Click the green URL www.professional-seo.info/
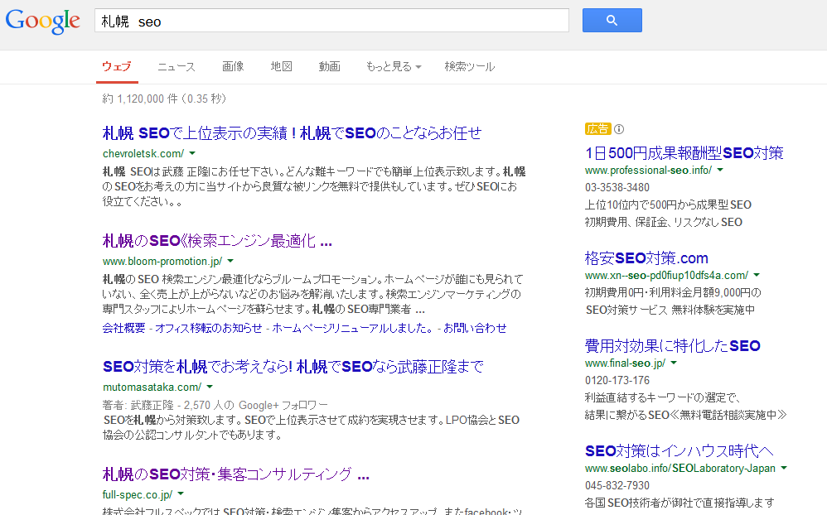This screenshot has height=515, width=827. click(648, 171)
